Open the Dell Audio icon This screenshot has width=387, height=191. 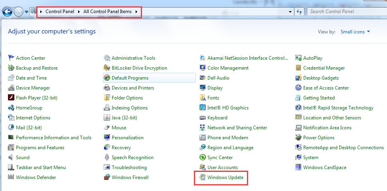(x=203, y=78)
